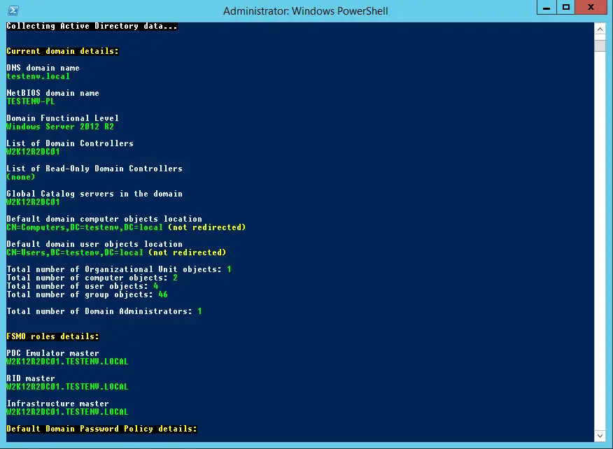Close the Administrator PowerShell window
The image size is (613, 449).
[591, 8]
